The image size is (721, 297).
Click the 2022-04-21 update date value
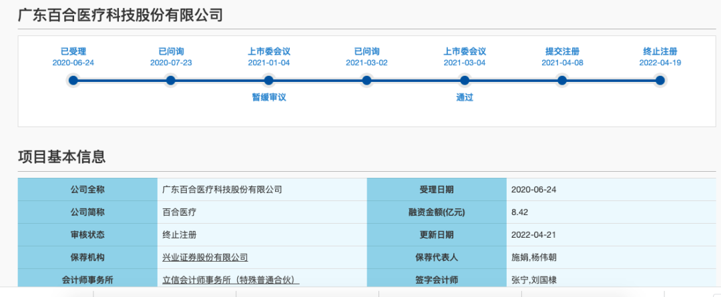pyautogui.click(x=534, y=234)
